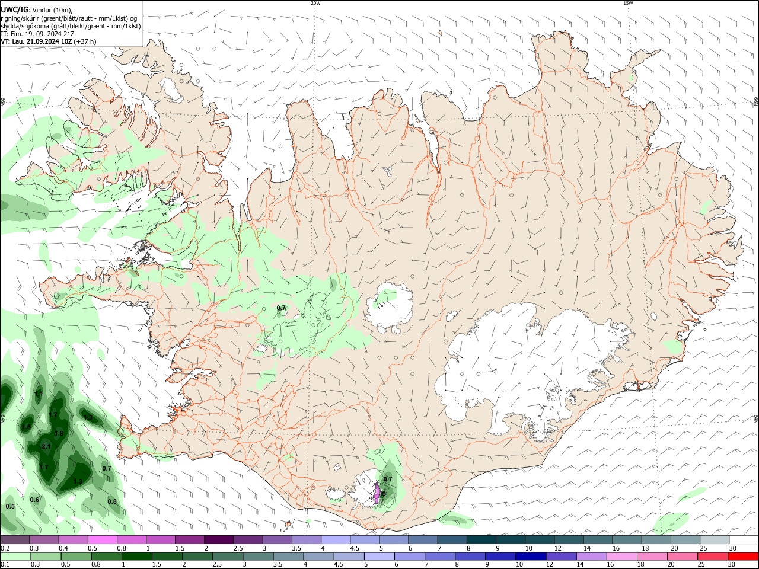Click the 2.1 precipitation value on the map
759x569 pixels.
46,446
